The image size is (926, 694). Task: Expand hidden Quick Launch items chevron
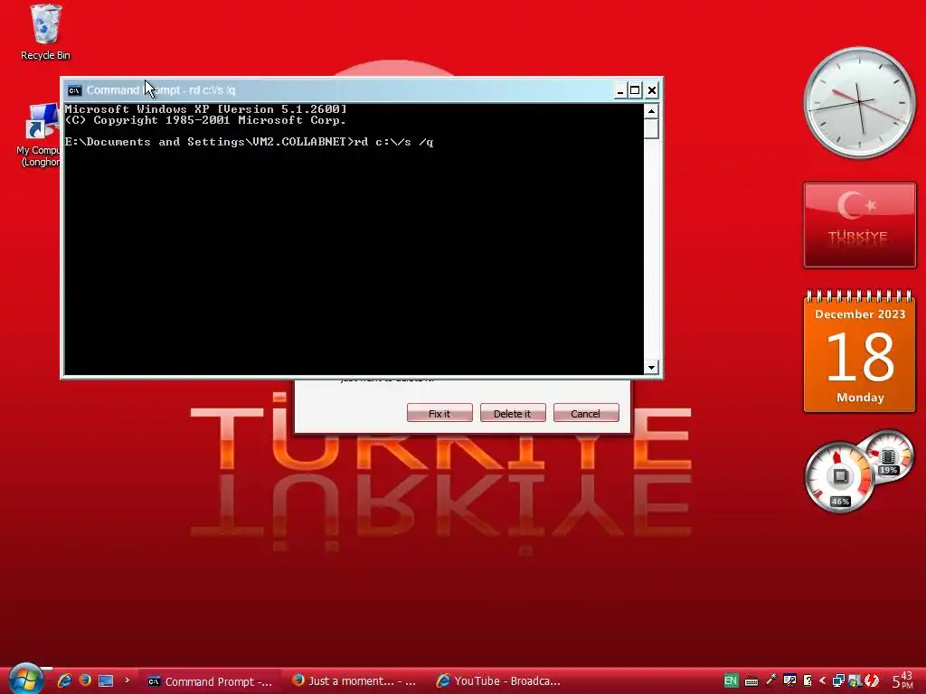(x=127, y=680)
